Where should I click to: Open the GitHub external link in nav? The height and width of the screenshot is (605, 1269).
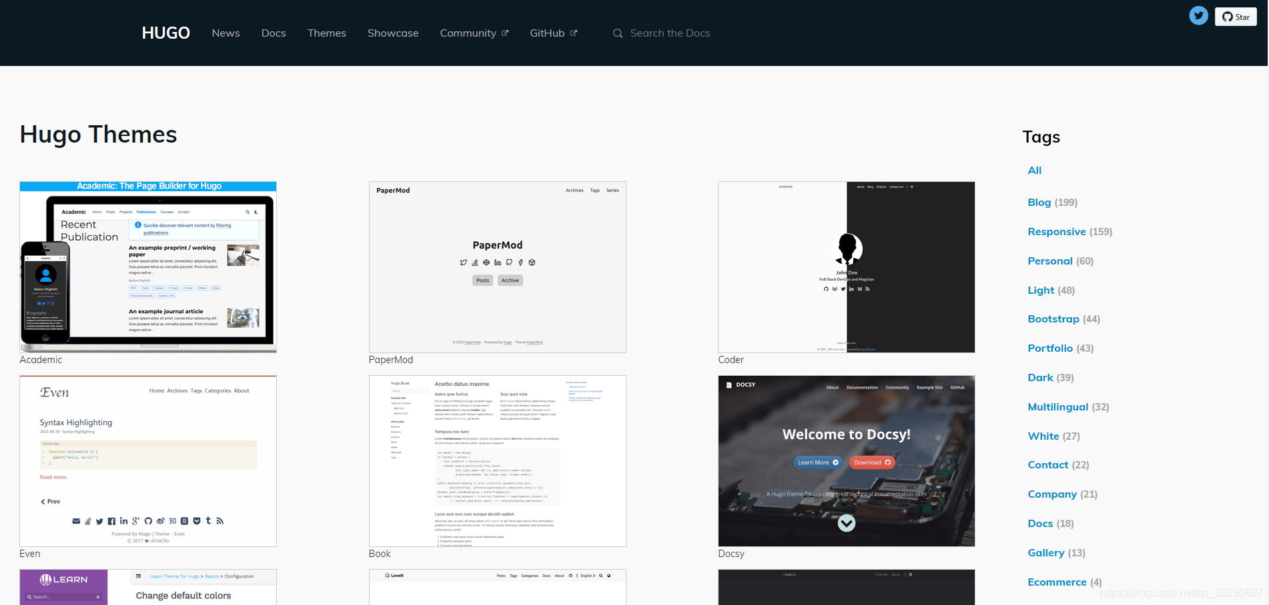[x=553, y=33]
